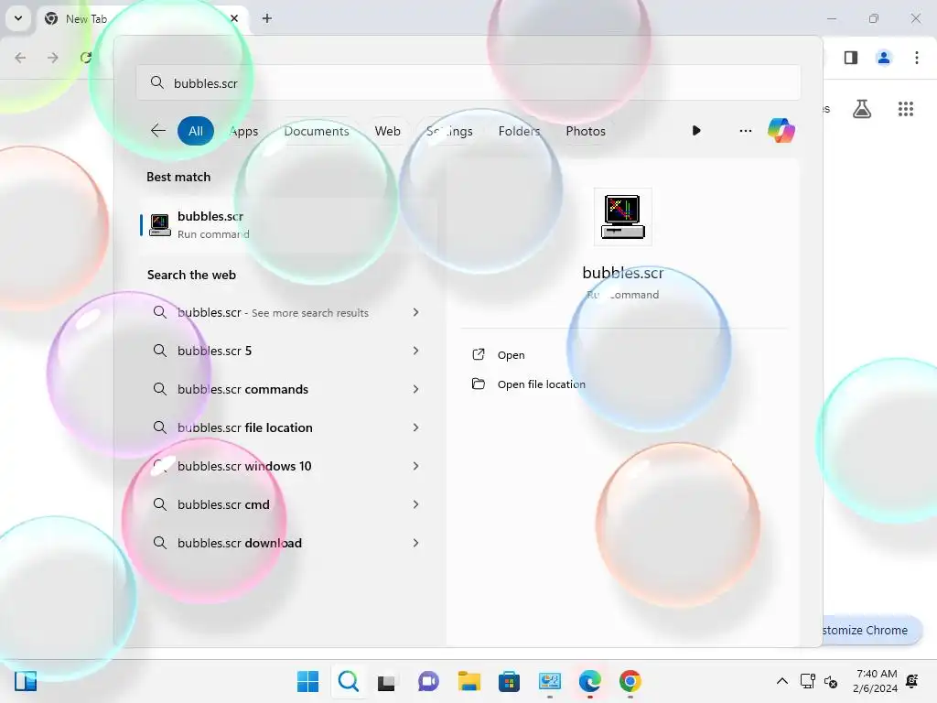The width and height of the screenshot is (937, 703).
Task: Open Chrome Labs flask icon
Action: click(x=862, y=109)
